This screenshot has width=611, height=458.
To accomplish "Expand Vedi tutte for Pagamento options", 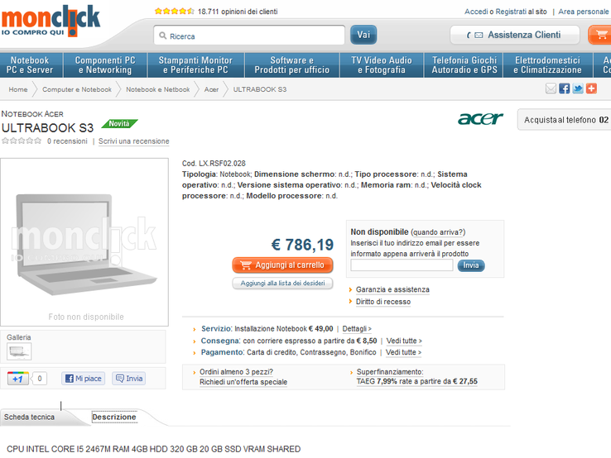I will pos(403,352).
